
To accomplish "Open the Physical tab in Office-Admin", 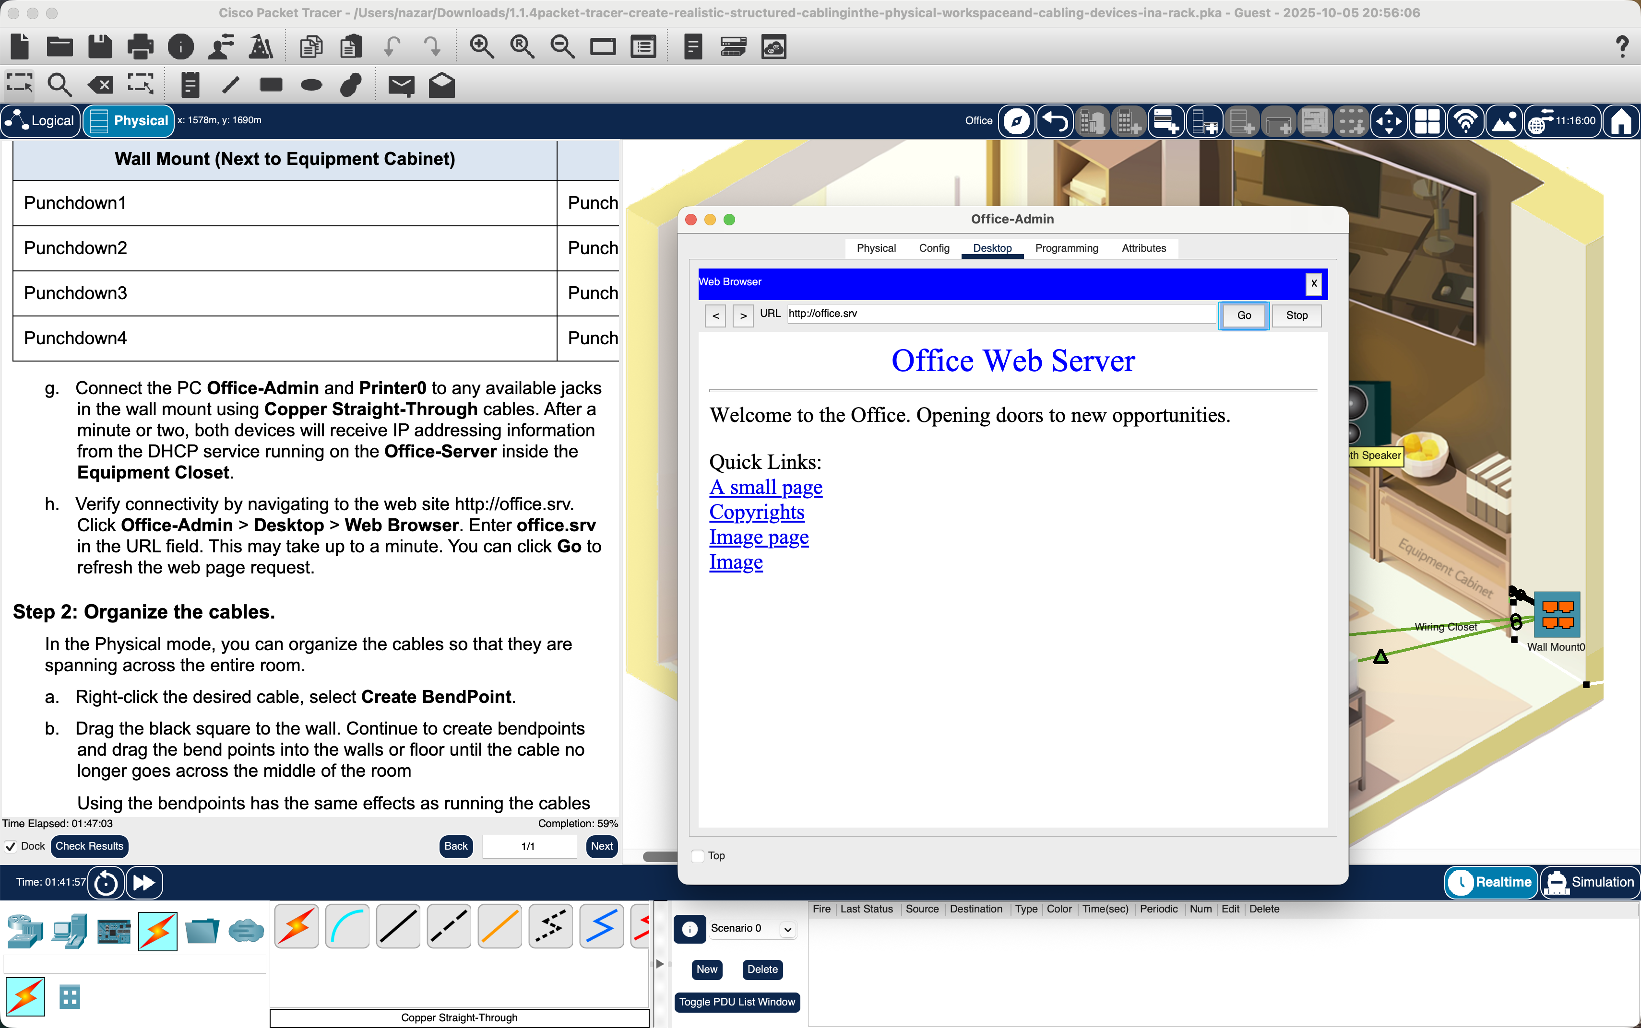I will pos(876,248).
